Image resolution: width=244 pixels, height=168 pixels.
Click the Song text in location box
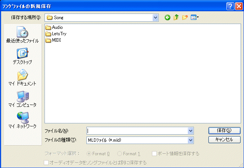point(58,18)
